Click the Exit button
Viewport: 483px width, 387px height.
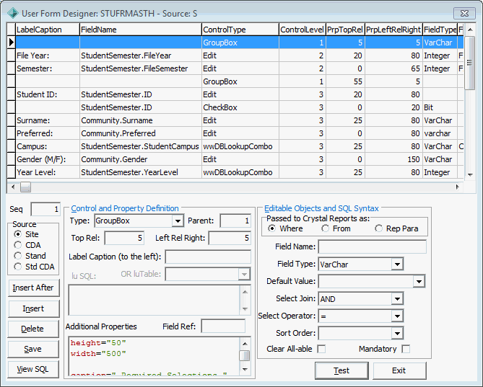point(399,370)
